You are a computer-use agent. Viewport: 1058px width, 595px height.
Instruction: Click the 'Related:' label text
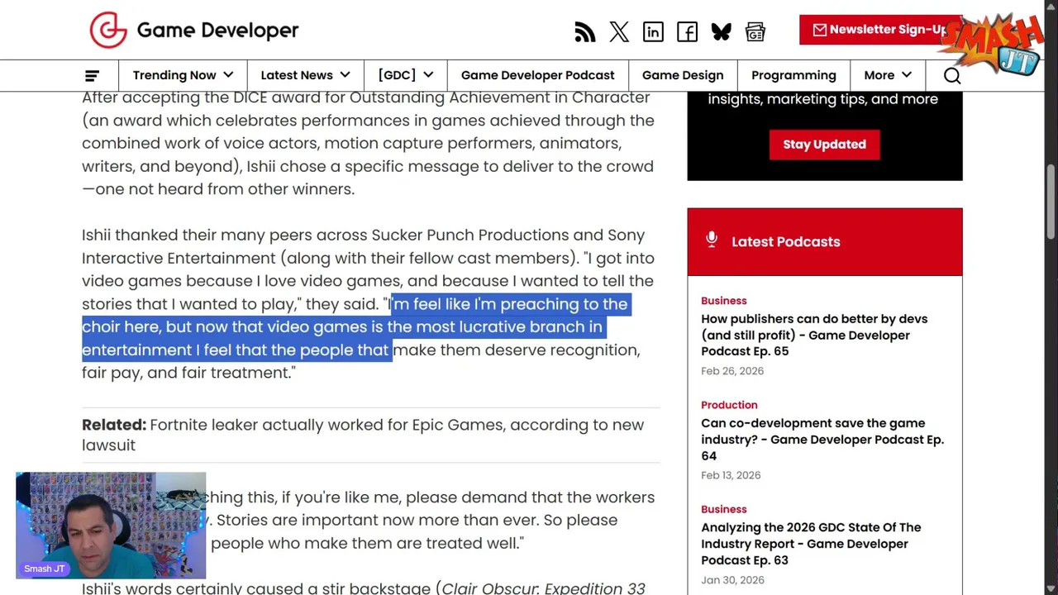[x=114, y=425]
